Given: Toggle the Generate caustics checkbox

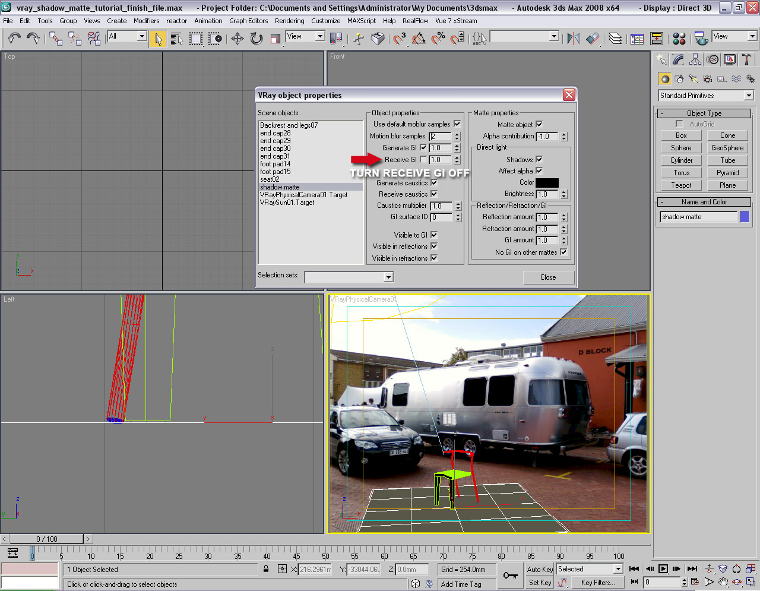Looking at the screenshot, I should pyautogui.click(x=434, y=183).
